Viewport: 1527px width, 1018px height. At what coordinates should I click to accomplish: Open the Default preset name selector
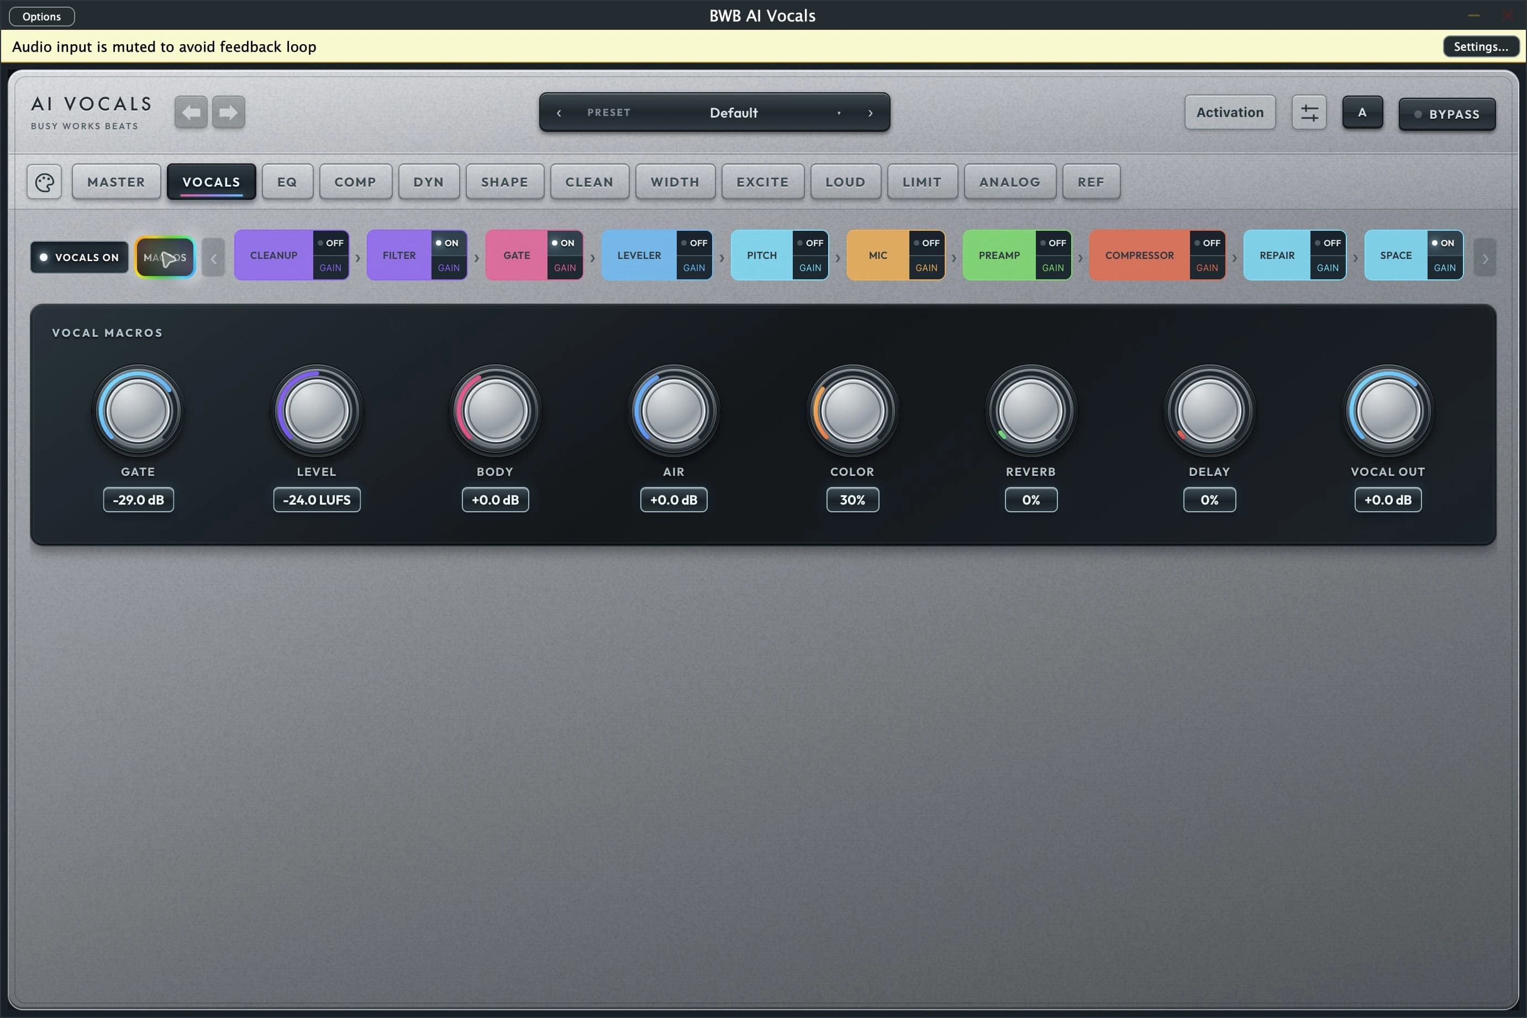click(x=733, y=113)
